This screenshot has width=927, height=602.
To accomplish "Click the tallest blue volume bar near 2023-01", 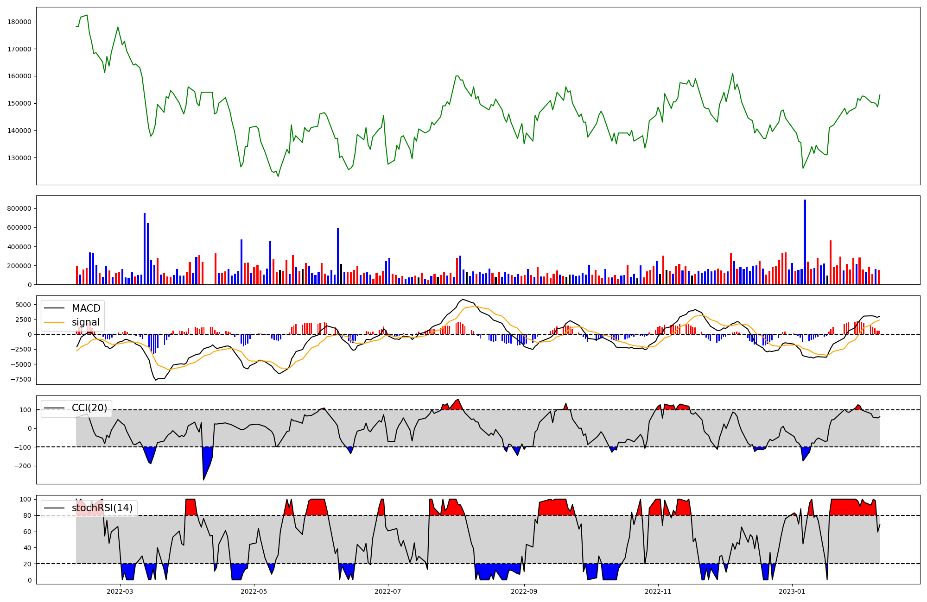I will click(x=805, y=241).
